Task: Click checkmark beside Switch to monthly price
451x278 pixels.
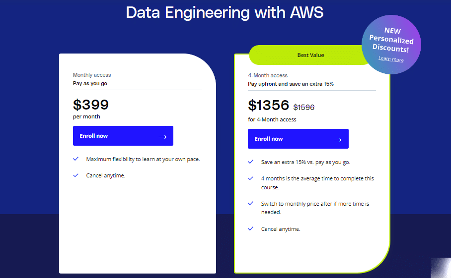Action: (250, 203)
